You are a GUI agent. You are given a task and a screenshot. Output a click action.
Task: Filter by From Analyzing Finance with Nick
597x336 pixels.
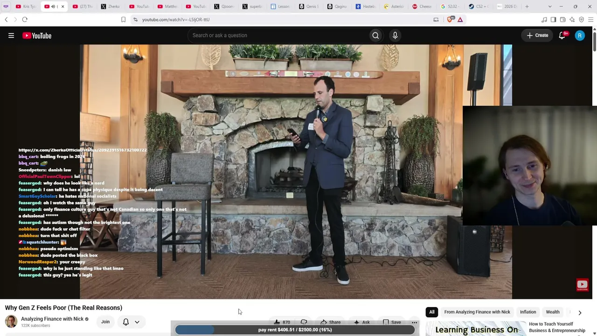pyautogui.click(x=477, y=312)
